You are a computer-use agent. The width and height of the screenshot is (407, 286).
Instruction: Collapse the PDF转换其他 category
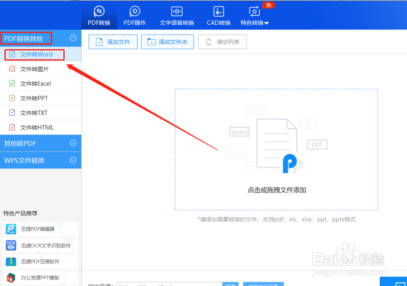pyautogui.click(x=73, y=38)
